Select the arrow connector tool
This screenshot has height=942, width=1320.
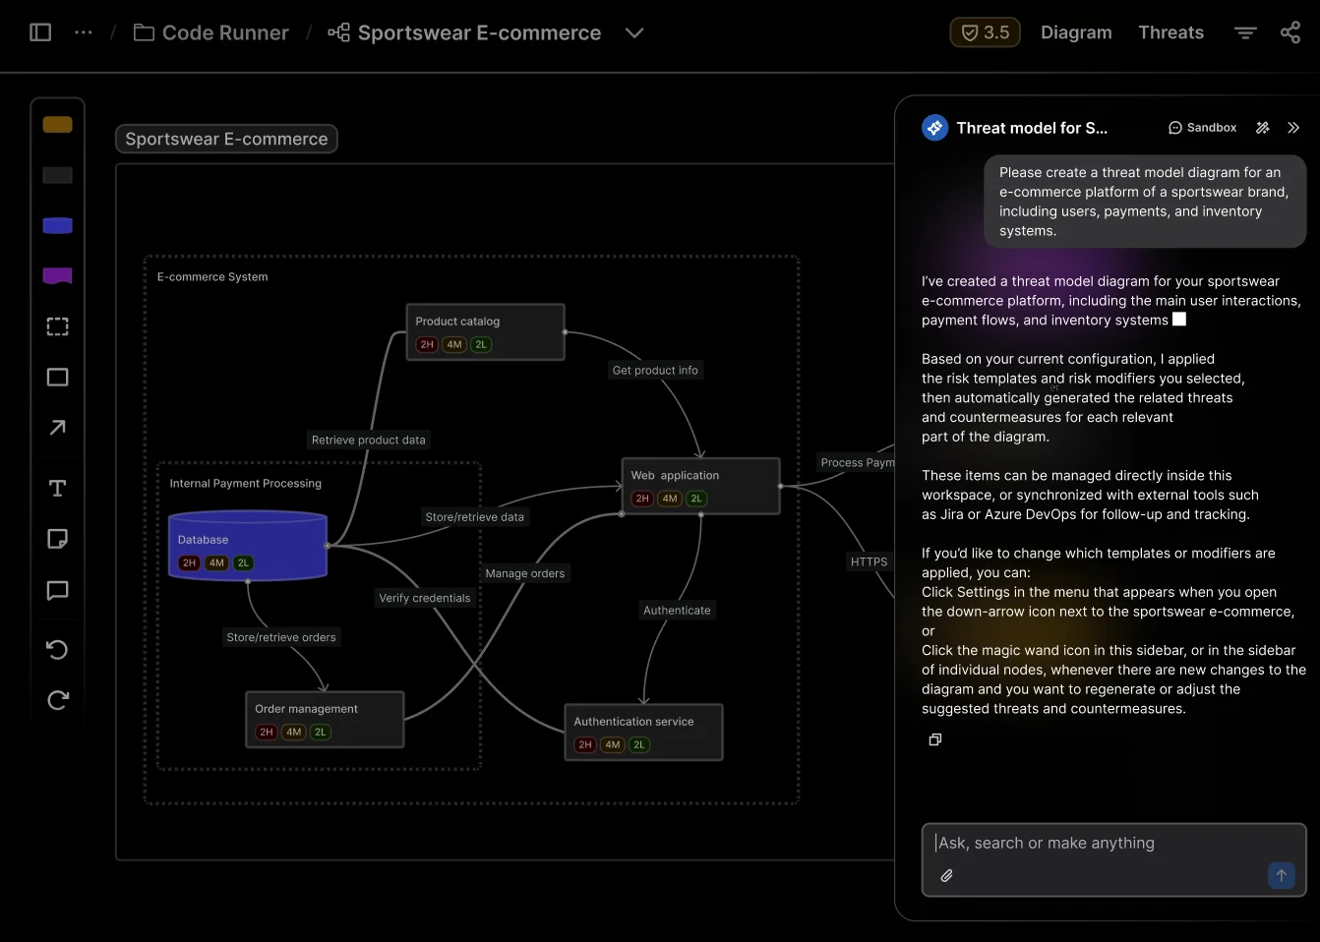tap(58, 428)
